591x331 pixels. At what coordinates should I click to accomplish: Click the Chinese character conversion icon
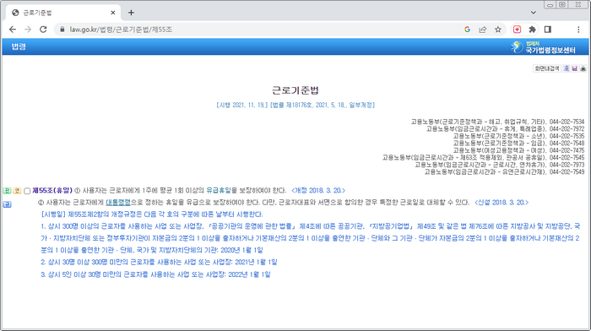(567, 68)
